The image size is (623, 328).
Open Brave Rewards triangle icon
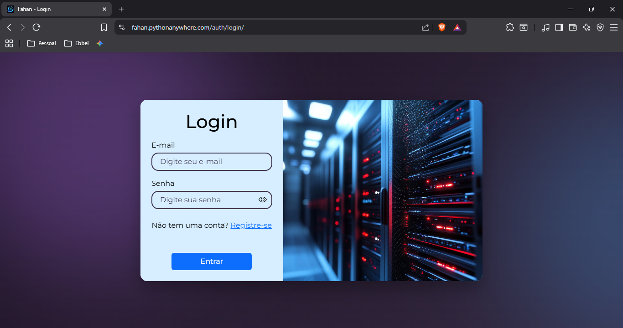click(457, 27)
